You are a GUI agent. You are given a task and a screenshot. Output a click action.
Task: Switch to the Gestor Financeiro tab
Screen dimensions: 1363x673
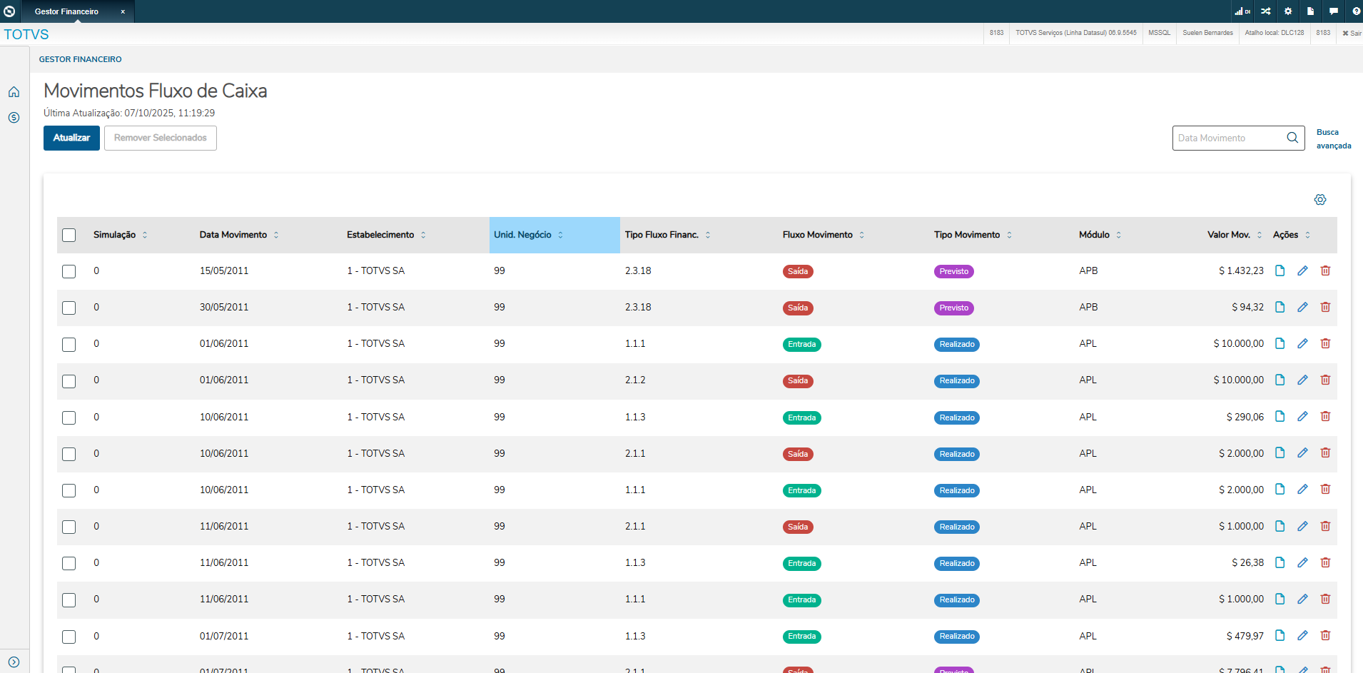point(66,11)
